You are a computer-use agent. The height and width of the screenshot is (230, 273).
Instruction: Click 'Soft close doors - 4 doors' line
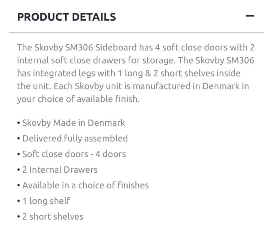pyautogui.click(x=74, y=154)
